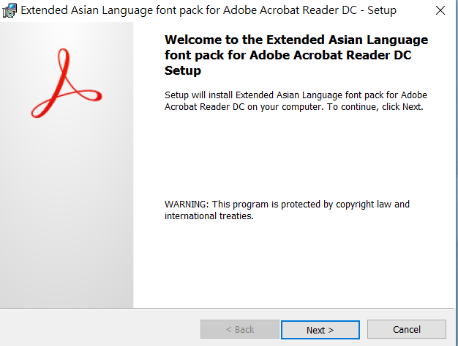This screenshot has height=346, width=458.
Task: Click the WARNING copyright notice text
Action: (287, 210)
